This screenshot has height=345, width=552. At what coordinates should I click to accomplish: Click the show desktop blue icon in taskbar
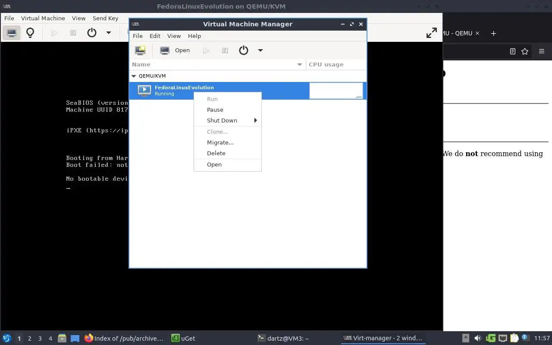pyautogui.click(x=75, y=339)
